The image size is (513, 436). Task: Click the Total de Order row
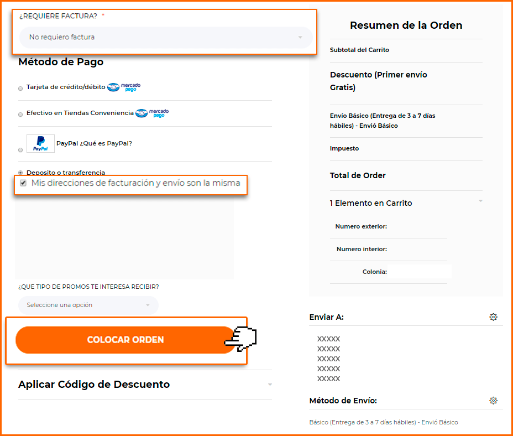click(406, 175)
